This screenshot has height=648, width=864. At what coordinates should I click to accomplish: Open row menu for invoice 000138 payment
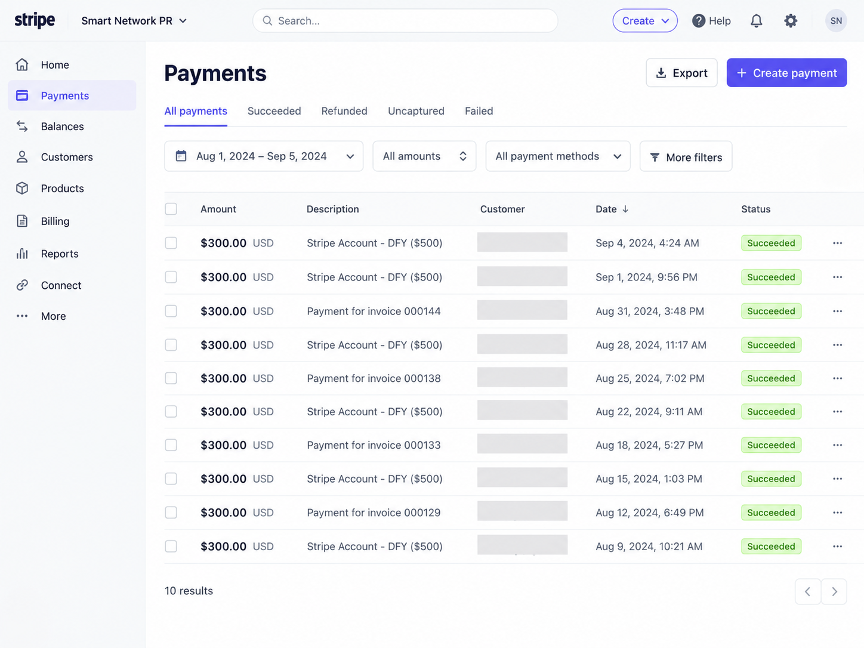pos(837,378)
